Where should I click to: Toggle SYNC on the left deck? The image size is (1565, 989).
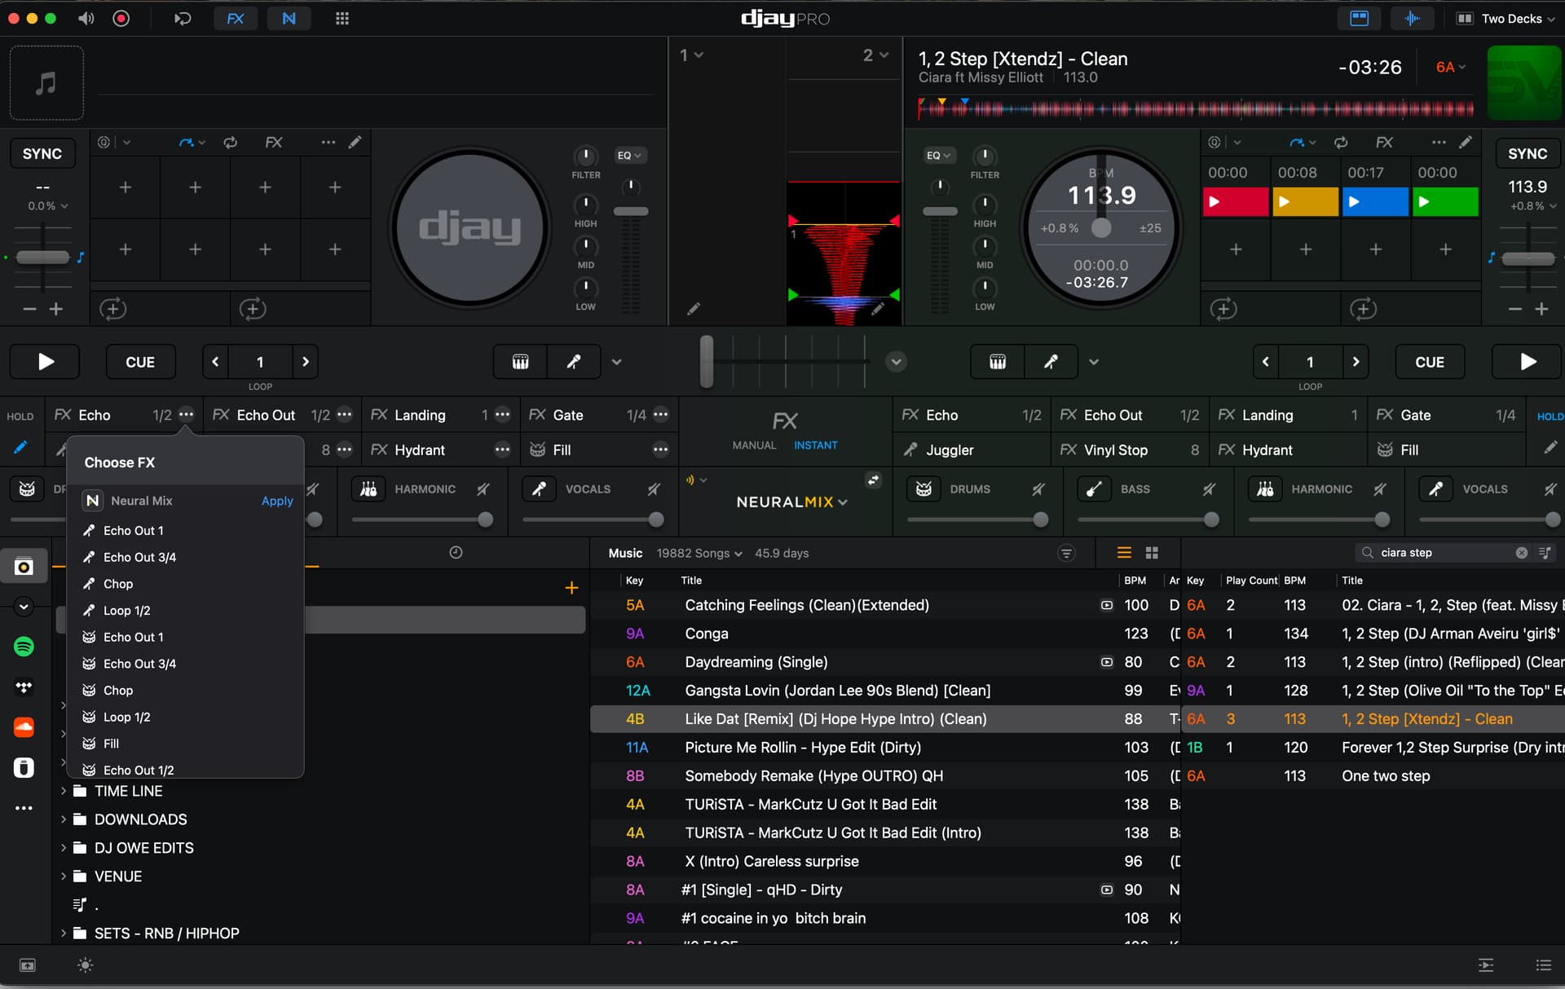click(x=42, y=153)
